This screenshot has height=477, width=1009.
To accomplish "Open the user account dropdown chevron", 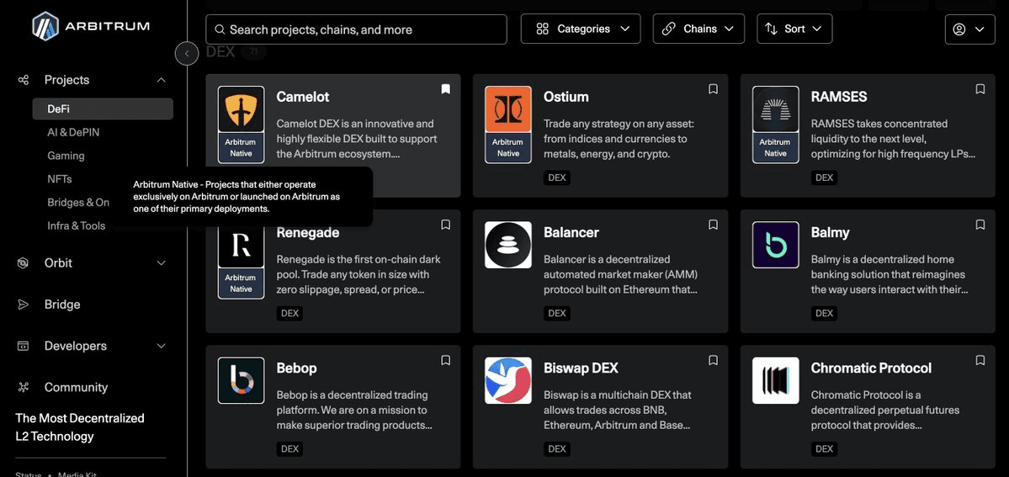I will [x=980, y=29].
